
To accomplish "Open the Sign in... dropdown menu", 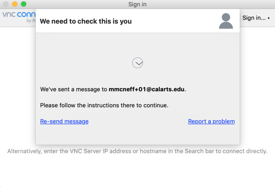I will pos(256,18).
